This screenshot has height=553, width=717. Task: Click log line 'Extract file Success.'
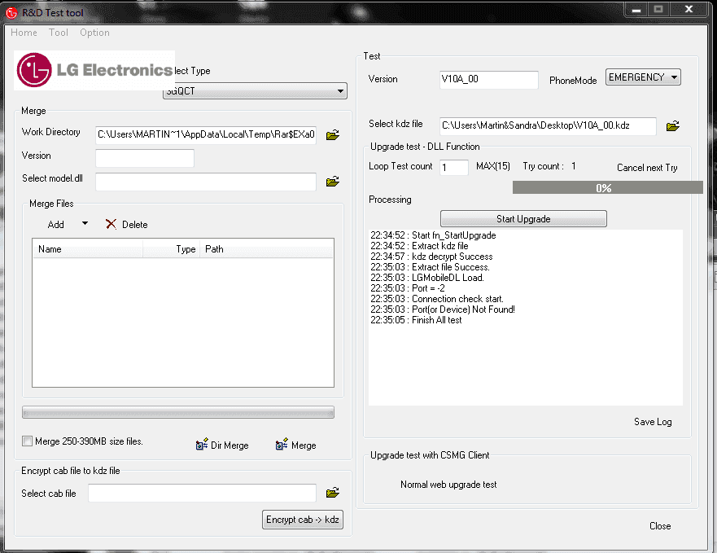pyautogui.click(x=430, y=267)
